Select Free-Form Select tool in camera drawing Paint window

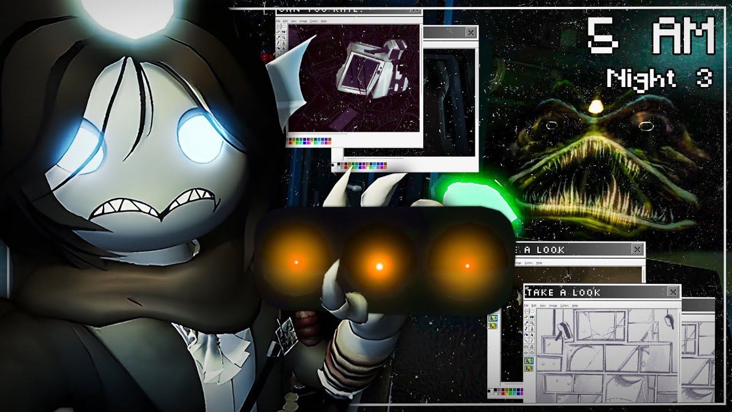point(279,26)
